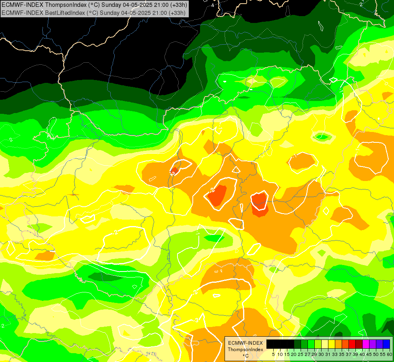The width and height of the screenshot is (394, 362).
Task: Click the legend scale value '27'
Action: tap(307, 354)
